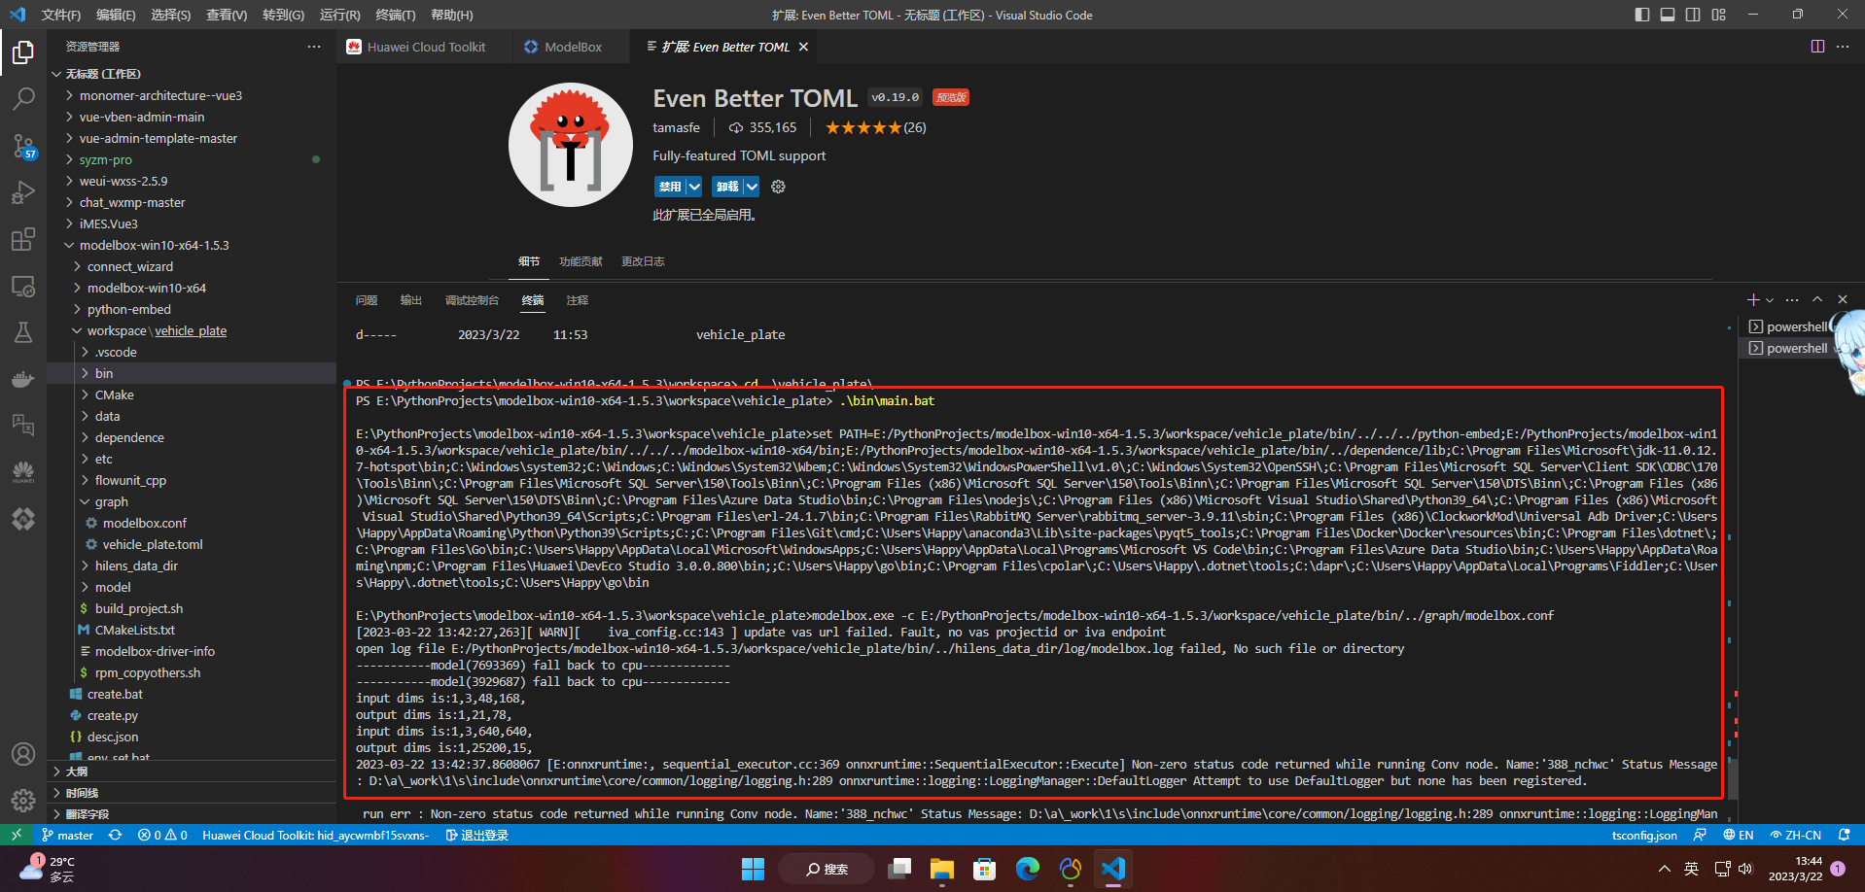Open the Testing flask view
This screenshot has height=892, width=1865.
click(x=23, y=332)
